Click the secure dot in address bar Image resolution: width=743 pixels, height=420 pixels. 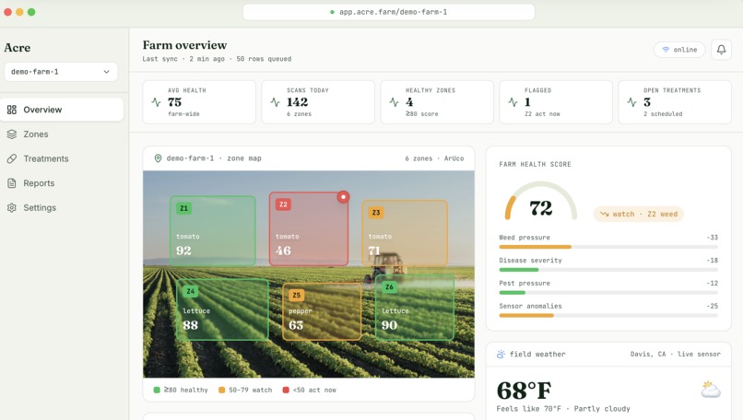(332, 12)
